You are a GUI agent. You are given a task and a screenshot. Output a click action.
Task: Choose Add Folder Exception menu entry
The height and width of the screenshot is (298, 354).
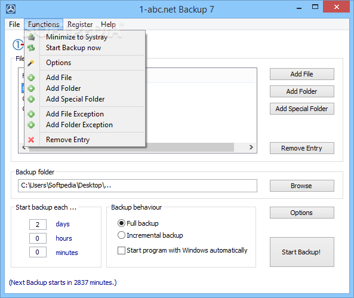85,125
